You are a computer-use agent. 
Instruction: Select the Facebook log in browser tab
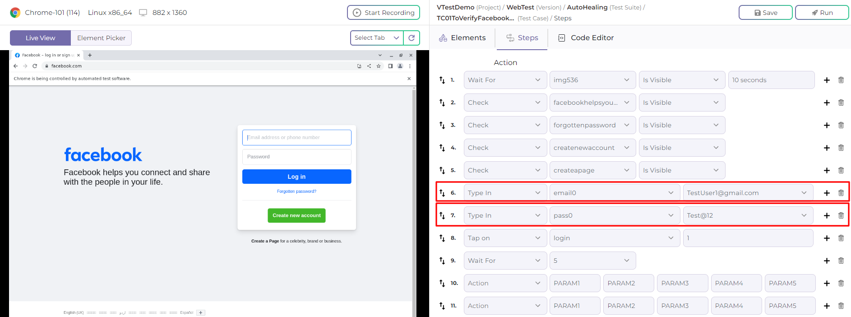pos(47,55)
